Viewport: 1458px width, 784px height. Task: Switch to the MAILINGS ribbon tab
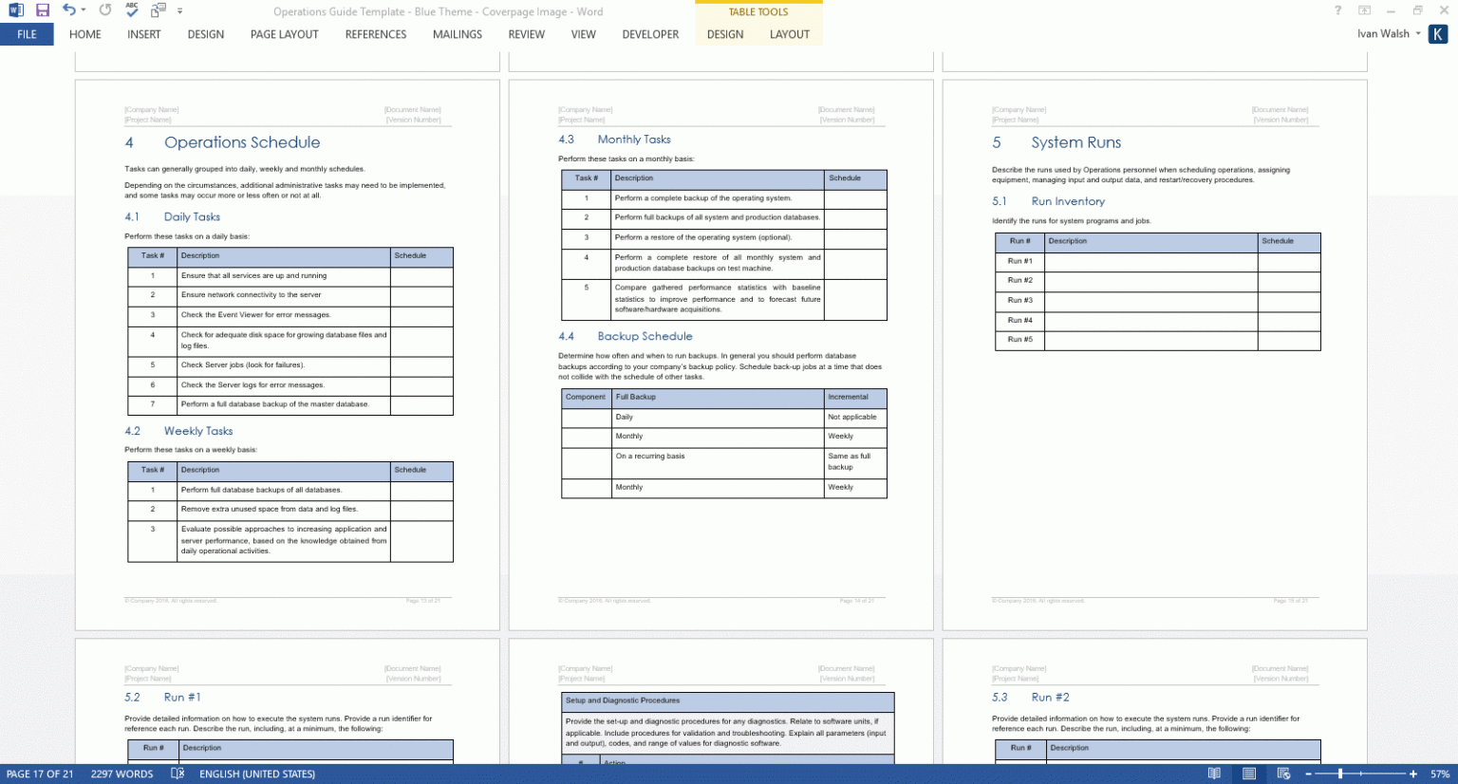pos(457,34)
